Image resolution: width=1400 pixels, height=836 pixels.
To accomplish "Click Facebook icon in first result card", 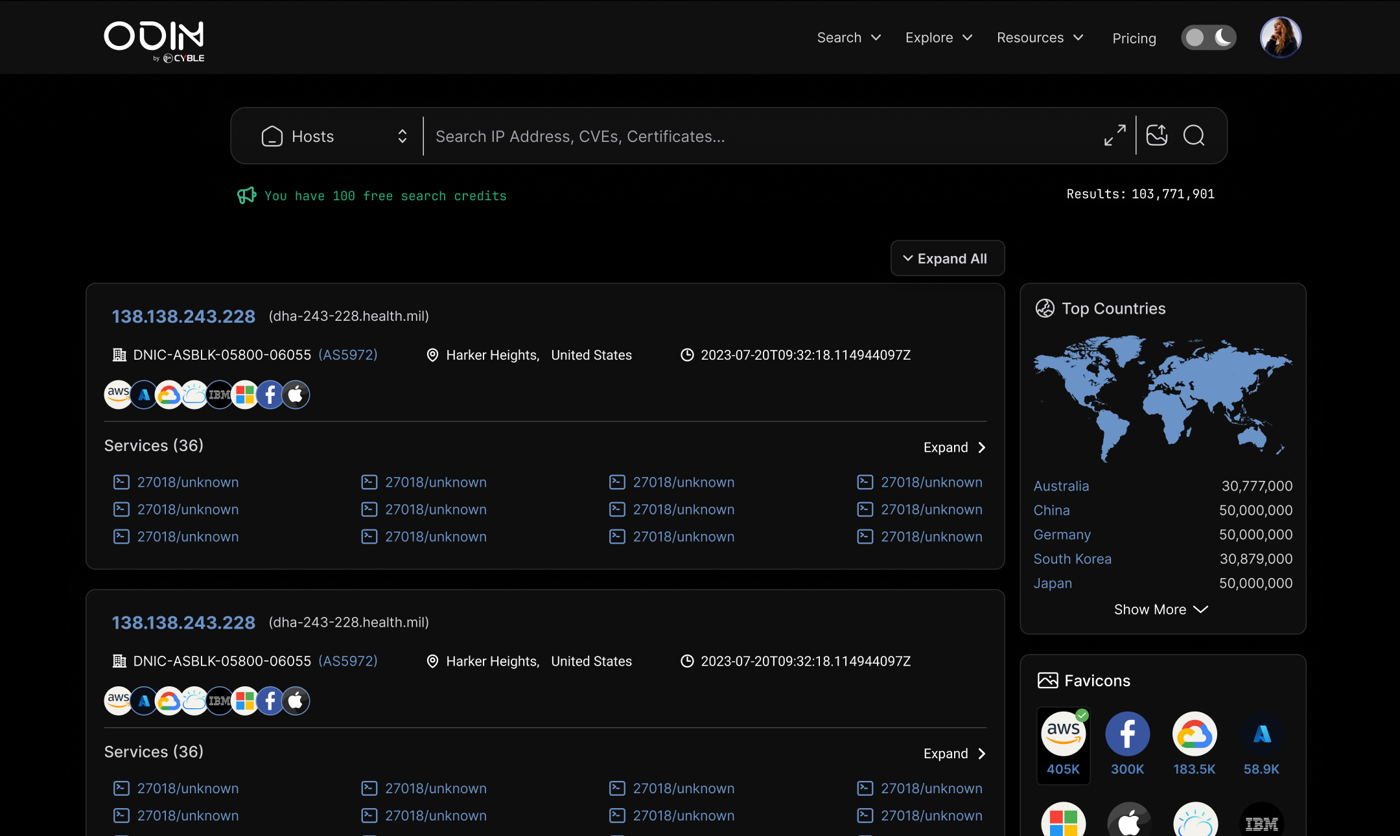I will pos(270,395).
